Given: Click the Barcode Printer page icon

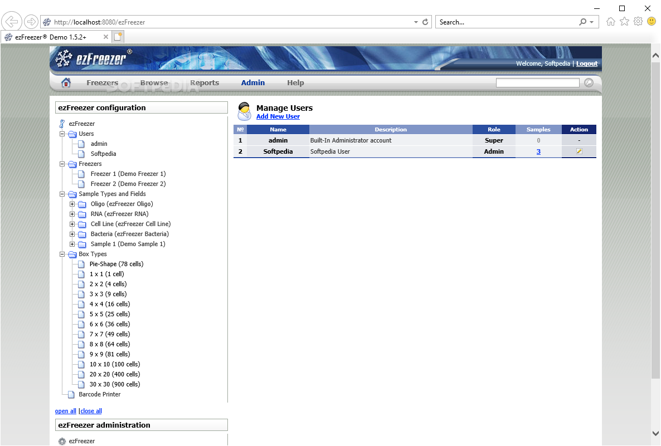Looking at the screenshot, I should click(x=72, y=395).
